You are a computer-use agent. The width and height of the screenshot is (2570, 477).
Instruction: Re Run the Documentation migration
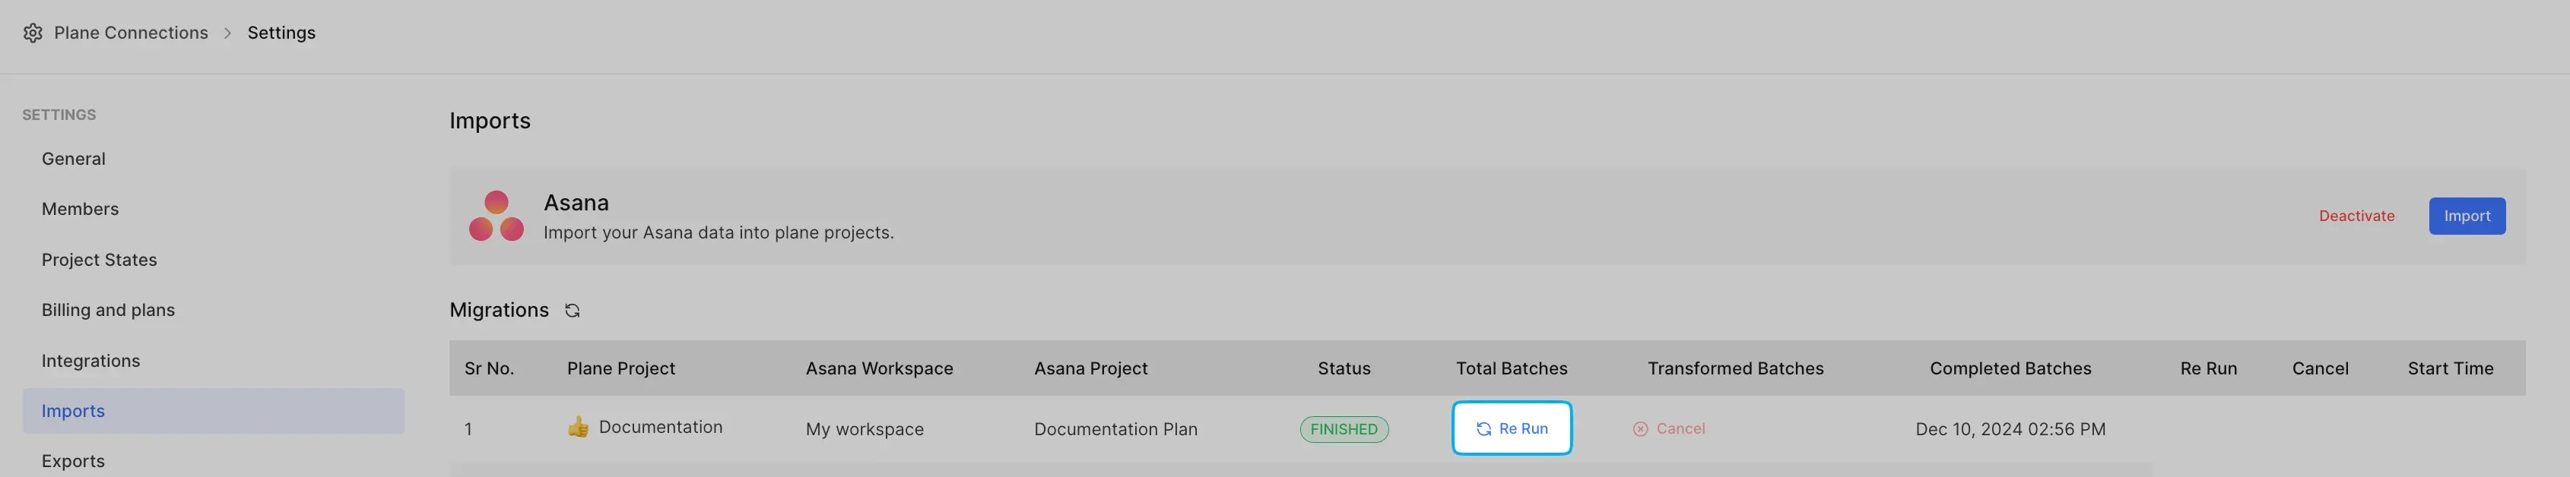coord(1512,428)
